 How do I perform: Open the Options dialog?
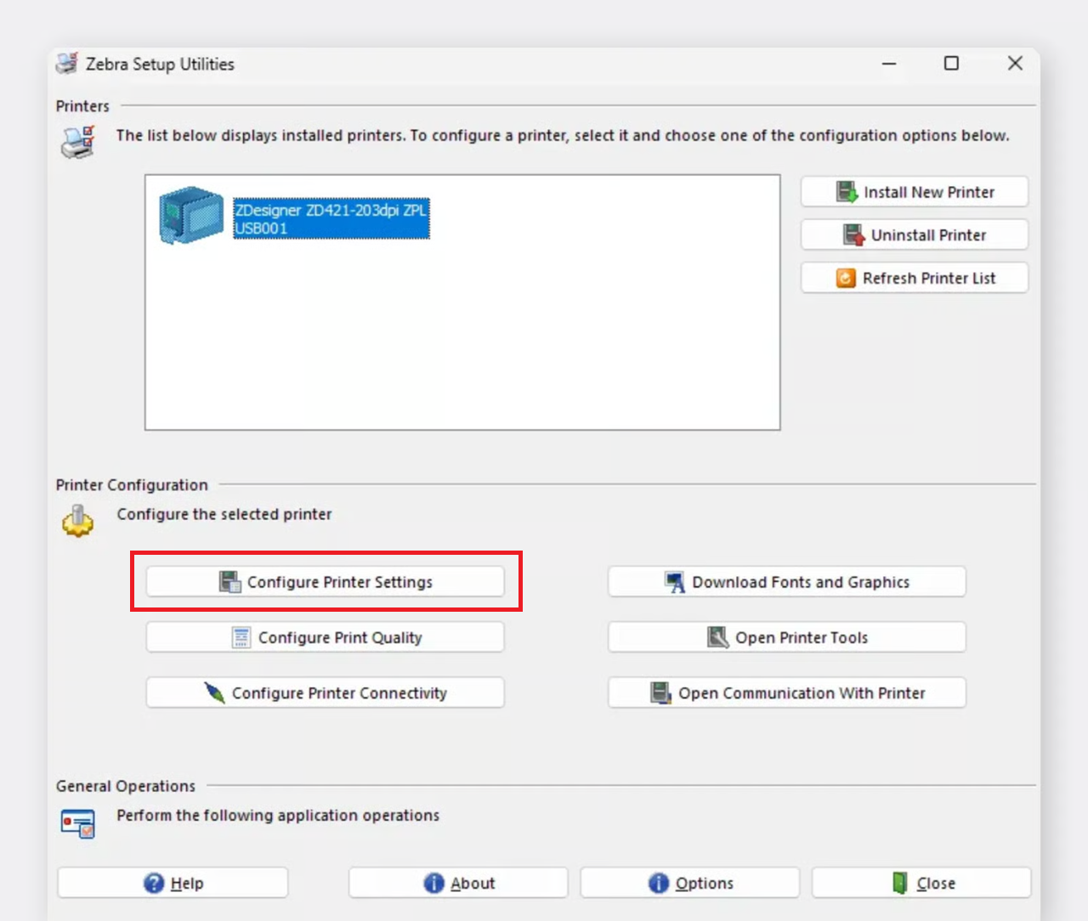690,884
